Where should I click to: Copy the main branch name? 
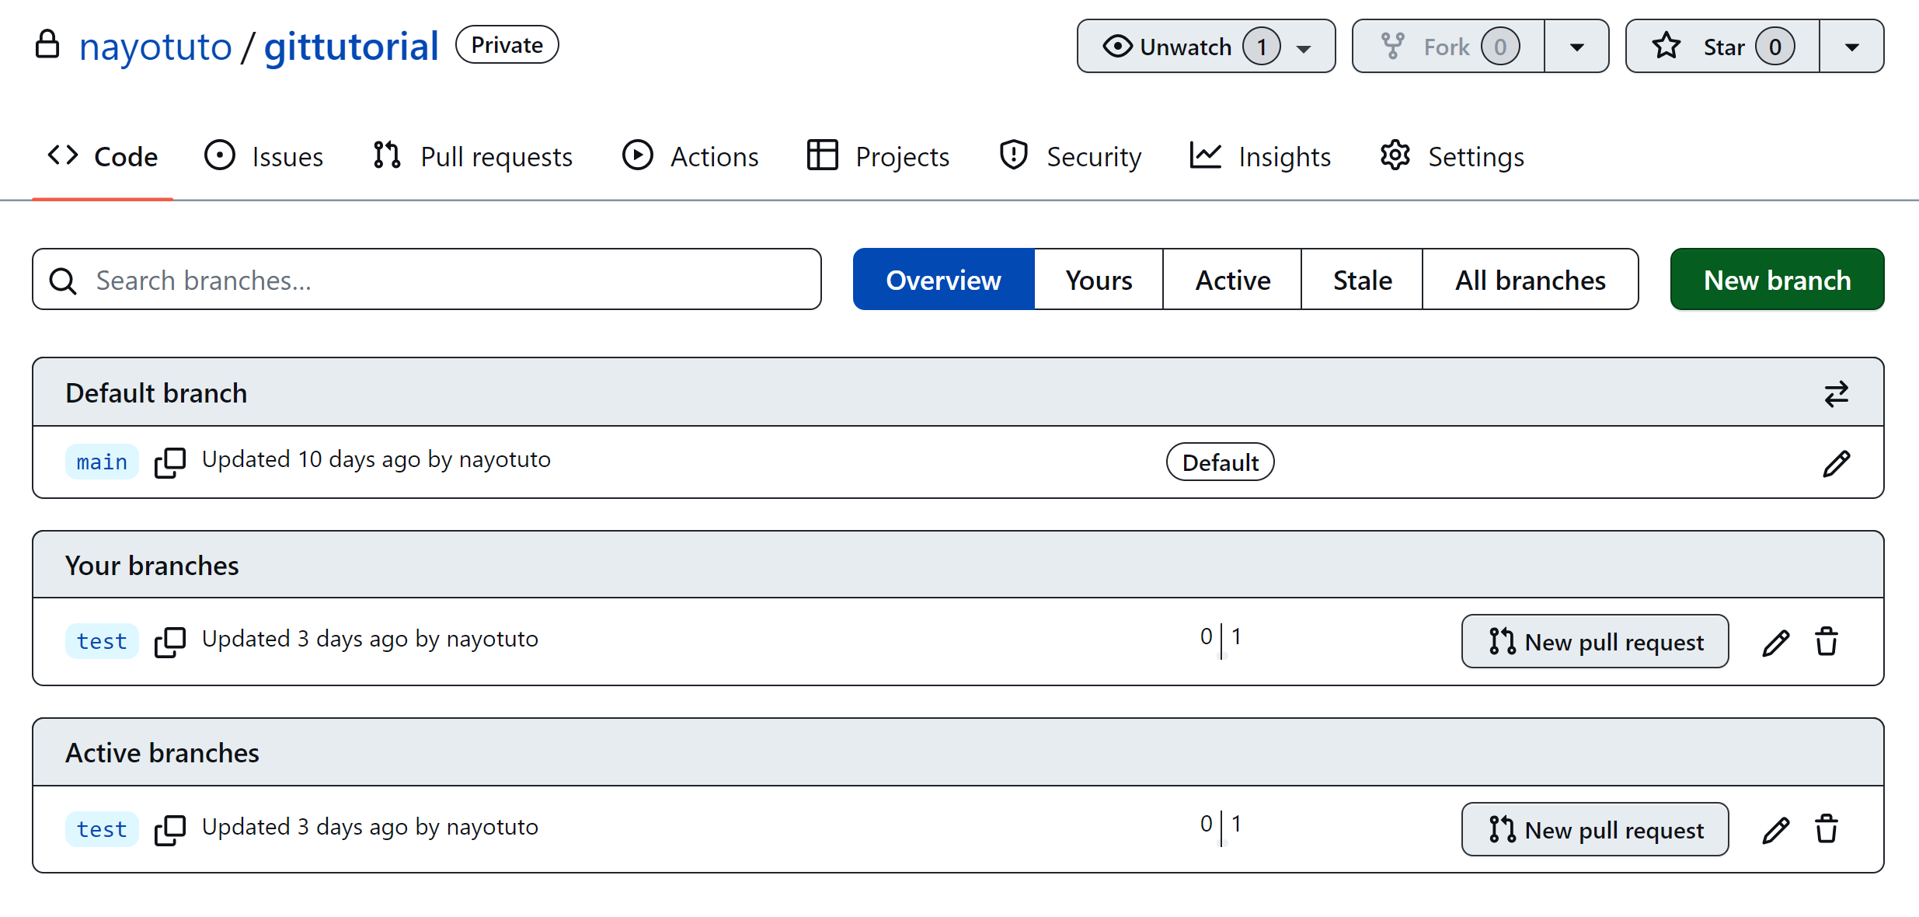[x=169, y=462]
